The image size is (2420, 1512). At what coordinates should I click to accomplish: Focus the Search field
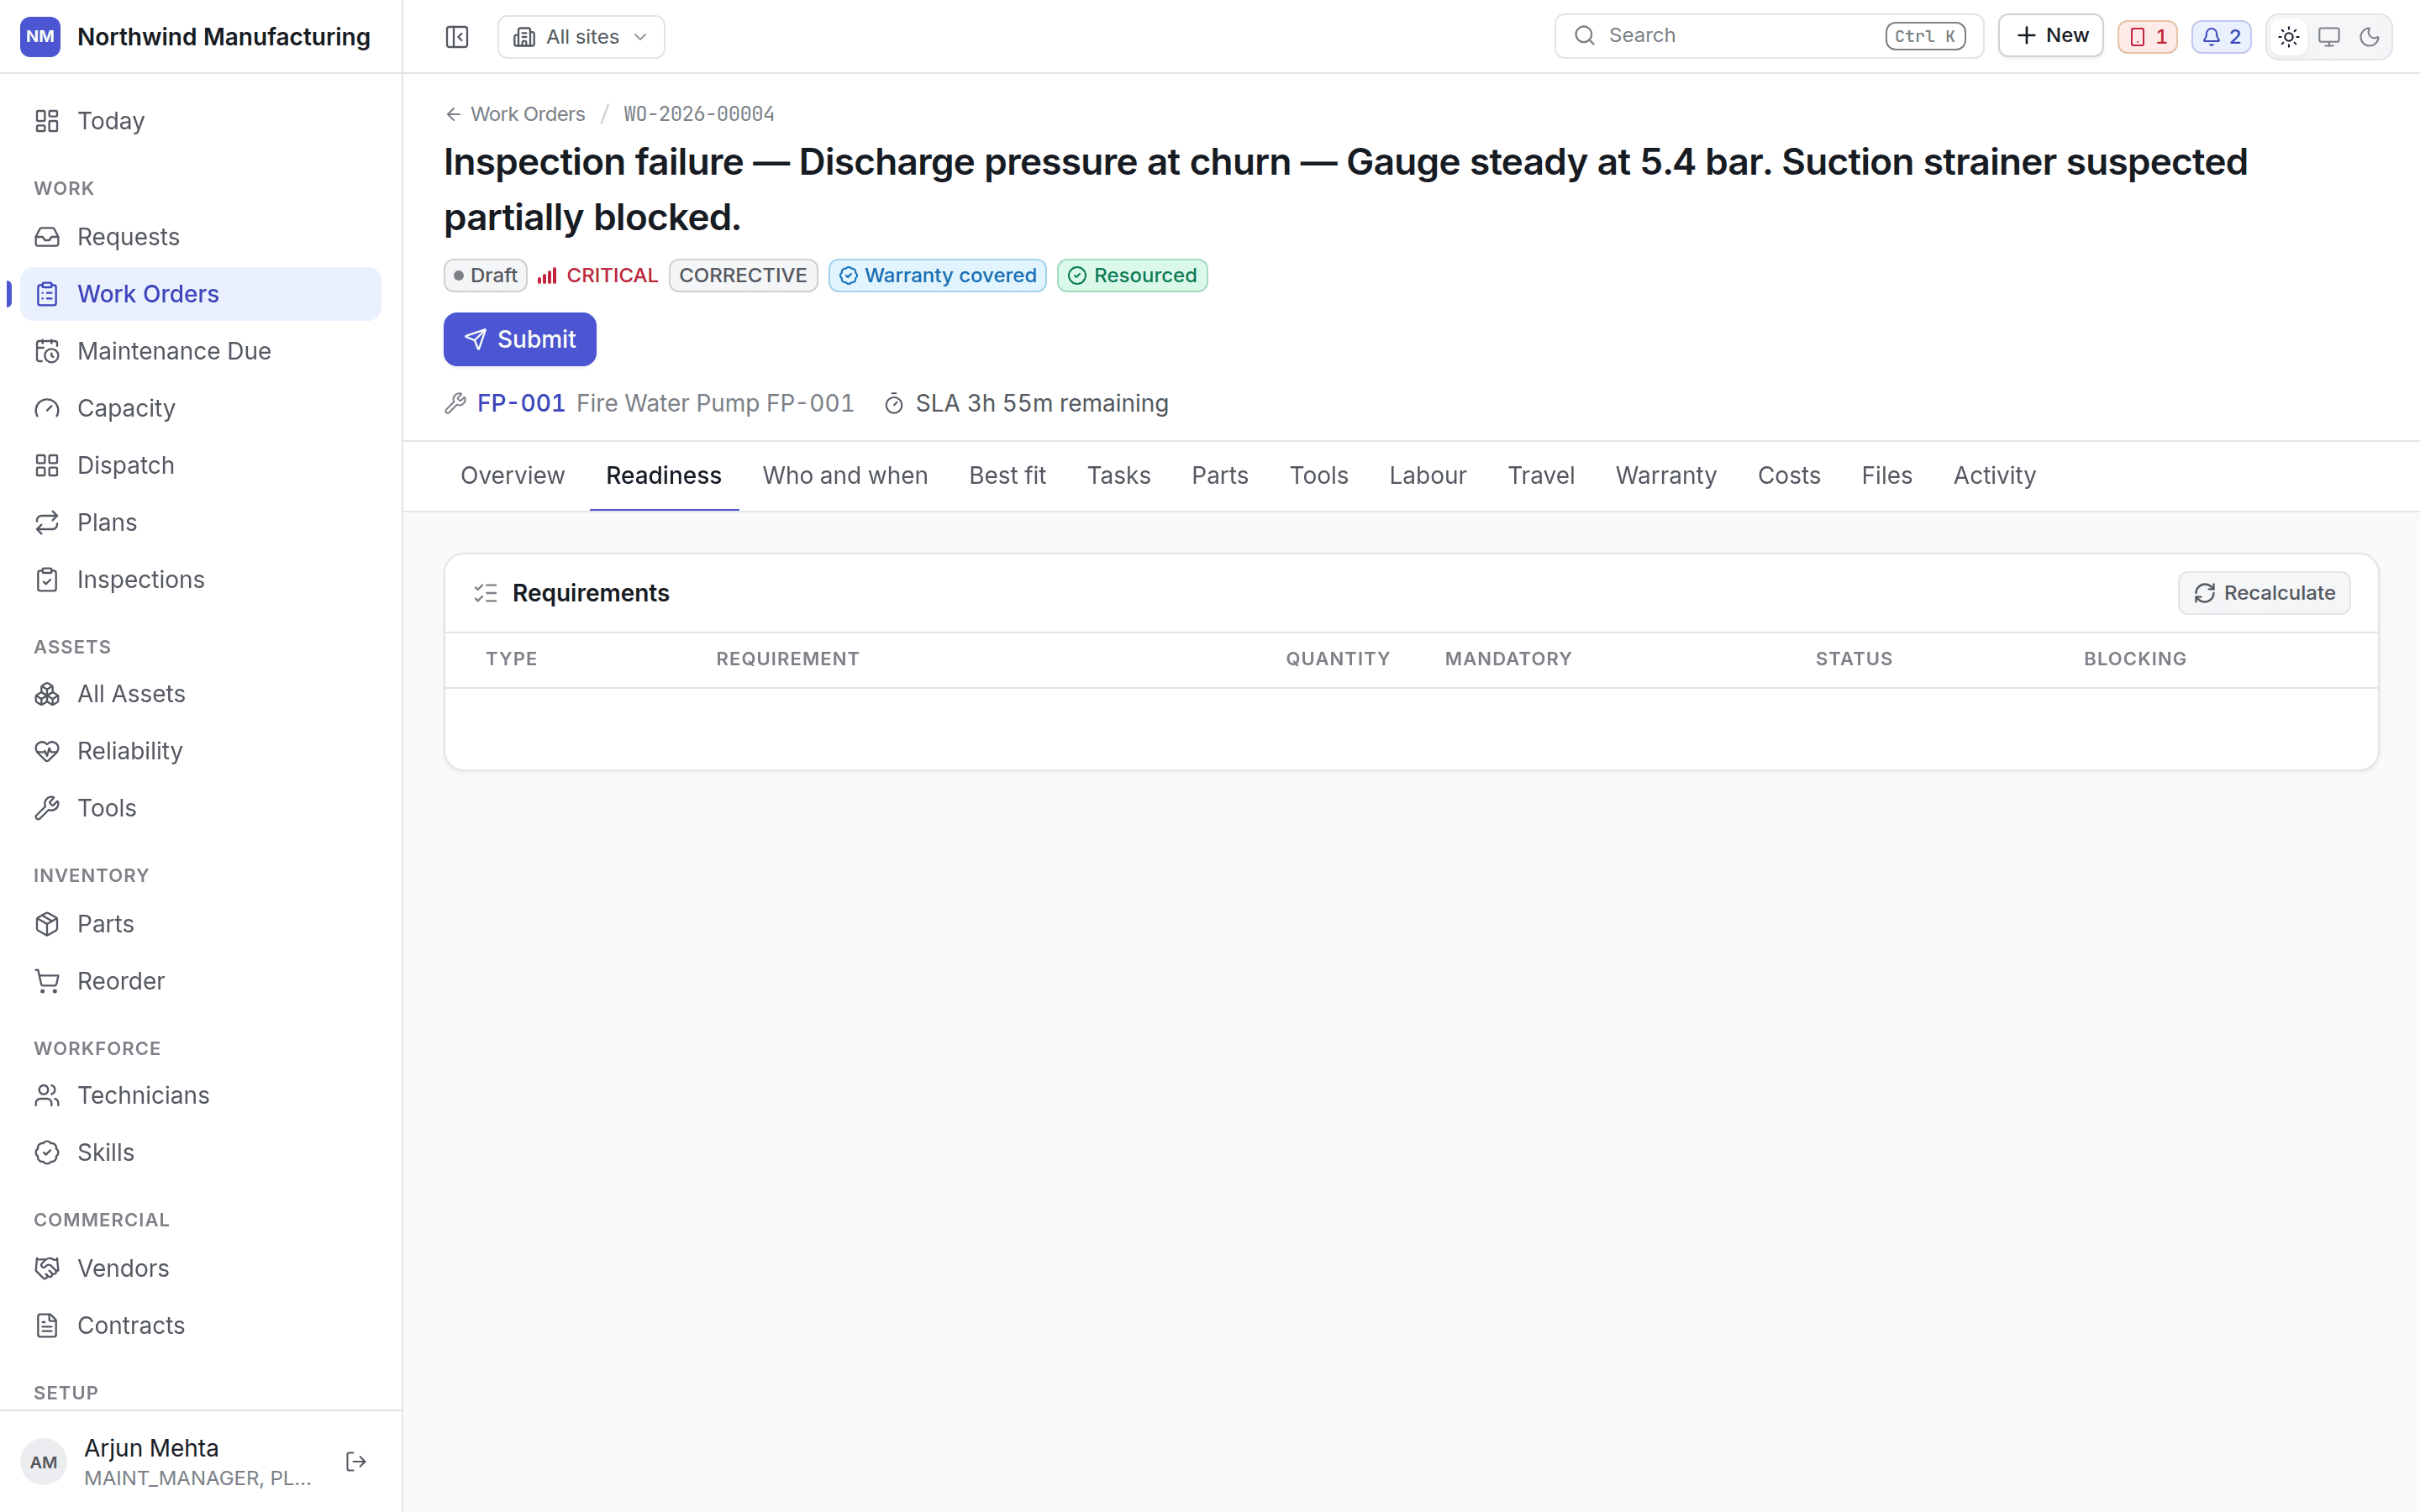coord(1768,36)
